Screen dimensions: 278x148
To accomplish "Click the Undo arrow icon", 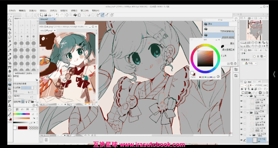I will pyautogui.click(x=57, y=15).
